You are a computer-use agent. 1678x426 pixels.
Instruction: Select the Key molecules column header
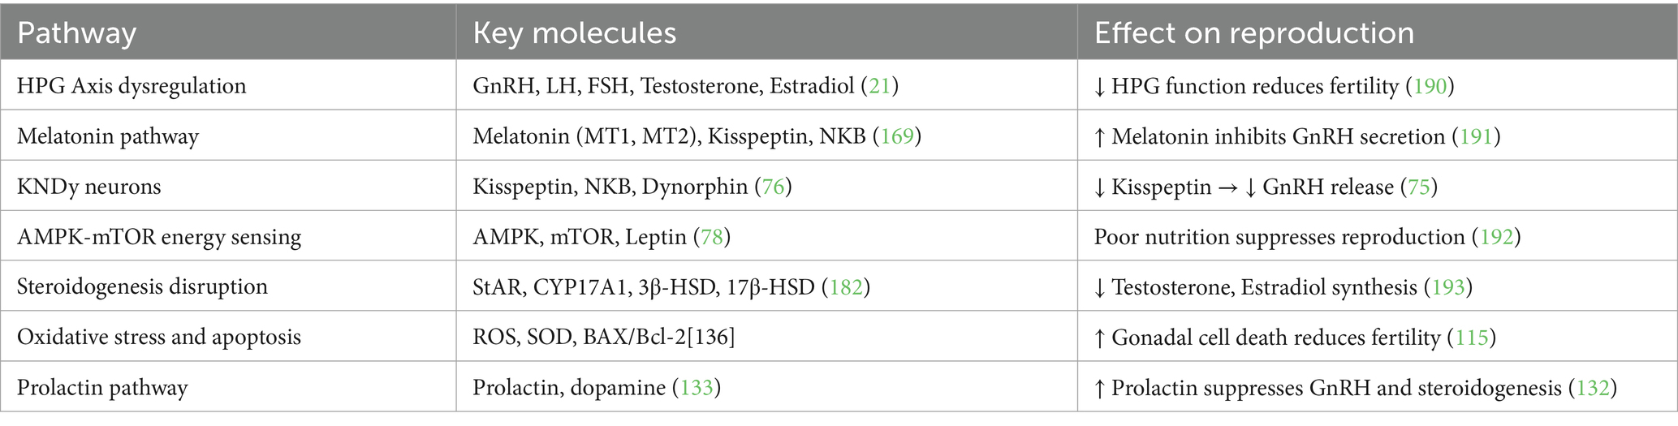click(x=574, y=33)
